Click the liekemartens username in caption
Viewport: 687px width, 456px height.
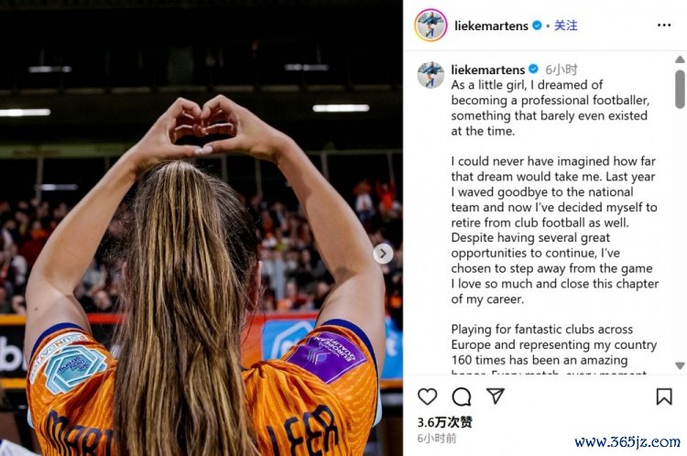pos(488,70)
